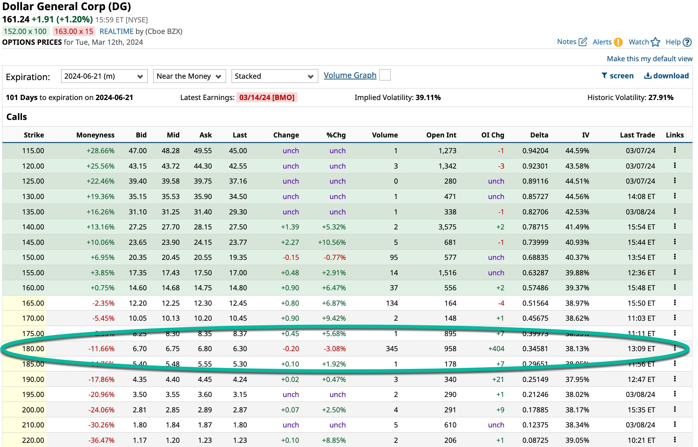This screenshot has height=447, width=698.
Task: Open links menu for 140.00 strike row
Action: [x=675, y=226]
